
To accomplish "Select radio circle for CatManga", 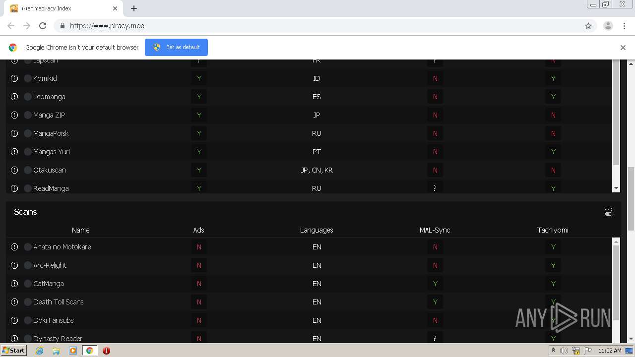I will pos(28,284).
